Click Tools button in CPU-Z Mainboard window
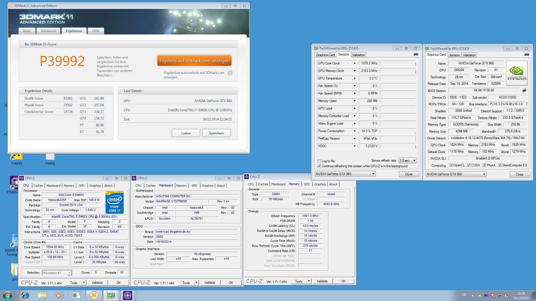 tap(186, 282)
